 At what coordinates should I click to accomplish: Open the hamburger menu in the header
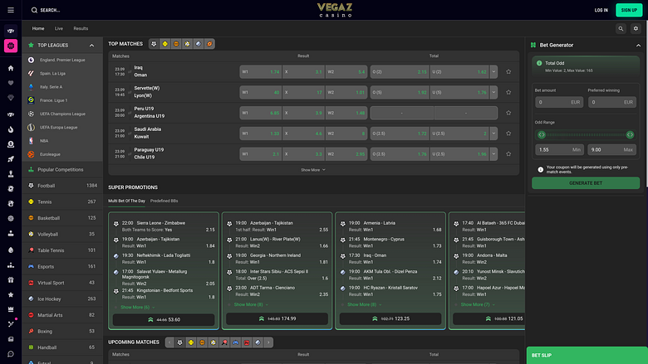11,10
